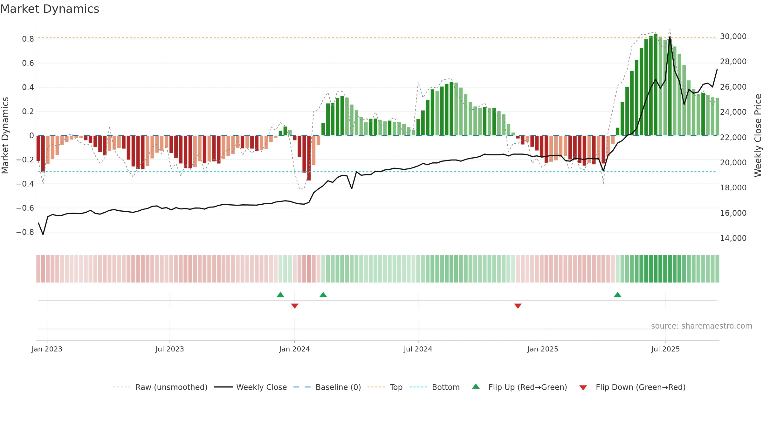Click the 28,000 price axis label
This screenshot has height=429, width=763.
point(733,62)
